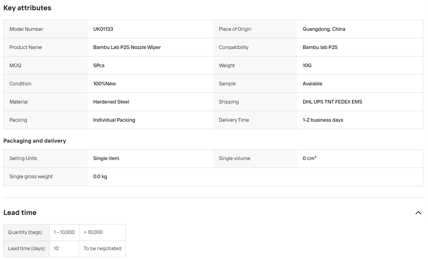The width and height of the screenshot is (428, 260).
Task: Select the Guangdong, China origin value
Action: tap(324, 29)
